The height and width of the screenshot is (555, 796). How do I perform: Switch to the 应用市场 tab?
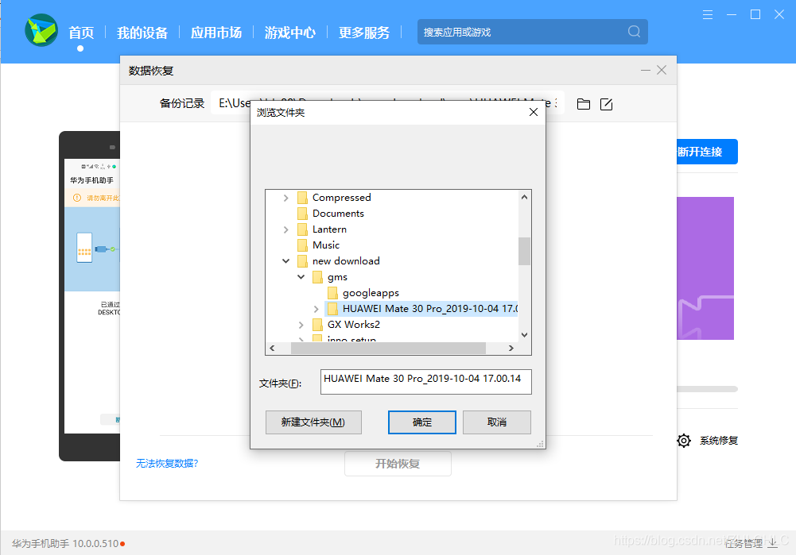(x=216, y=33)
